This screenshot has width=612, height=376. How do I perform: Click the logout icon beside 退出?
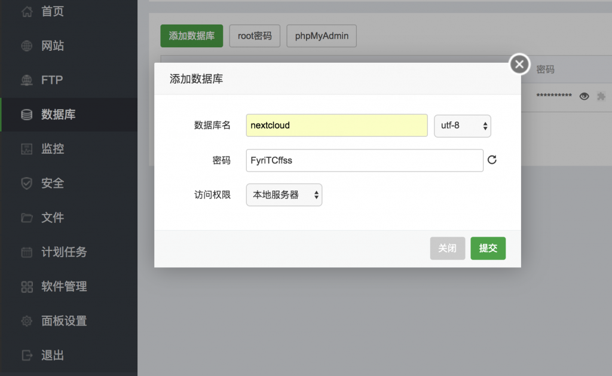point(26,355)
